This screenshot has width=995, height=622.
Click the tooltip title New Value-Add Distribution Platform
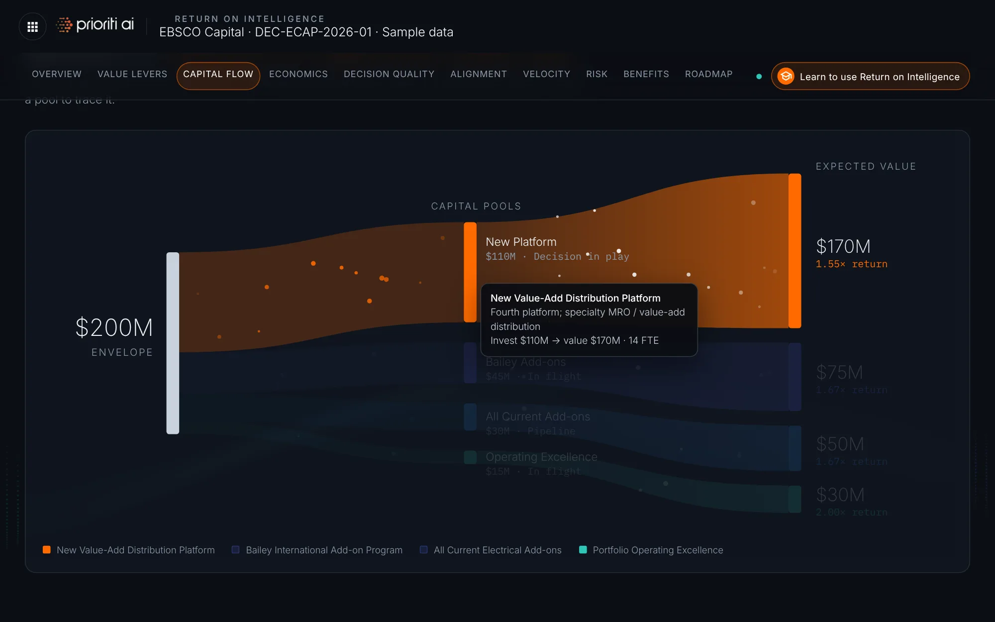pos(576,298)
